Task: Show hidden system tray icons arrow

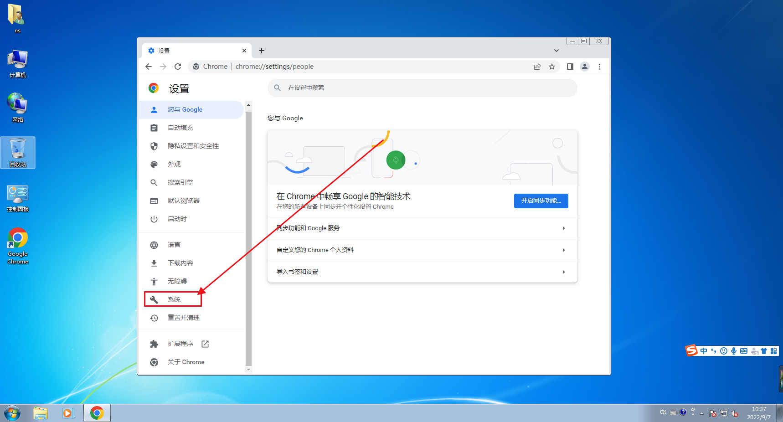Action: tap(701, 413)
